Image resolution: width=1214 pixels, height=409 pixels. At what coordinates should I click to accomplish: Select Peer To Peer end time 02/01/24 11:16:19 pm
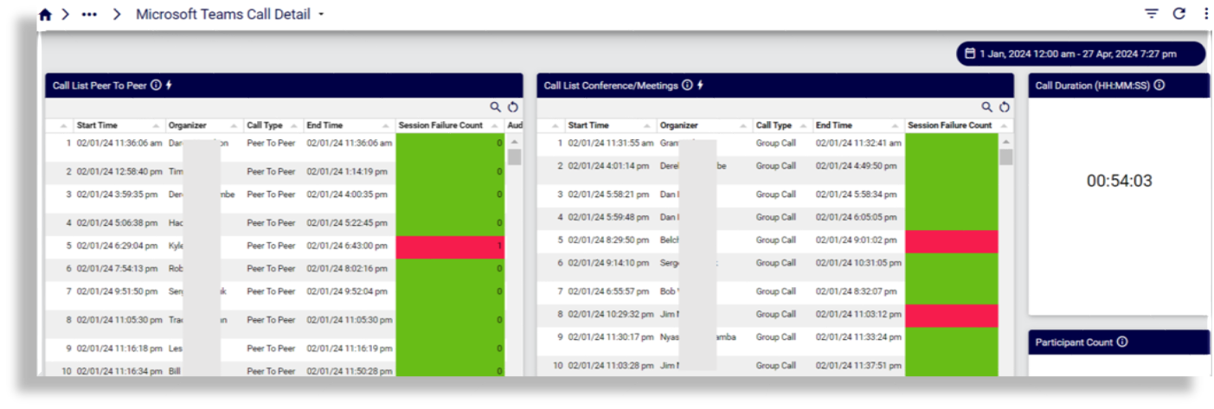(349, 348)
